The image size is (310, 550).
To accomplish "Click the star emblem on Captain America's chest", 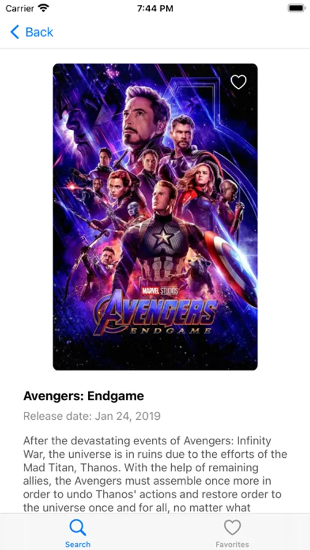I will coord(163,237).
